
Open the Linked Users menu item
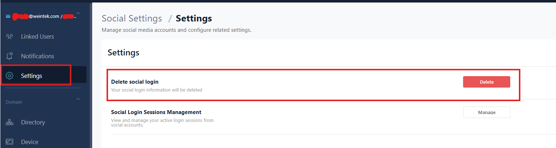tap(38, 36)
